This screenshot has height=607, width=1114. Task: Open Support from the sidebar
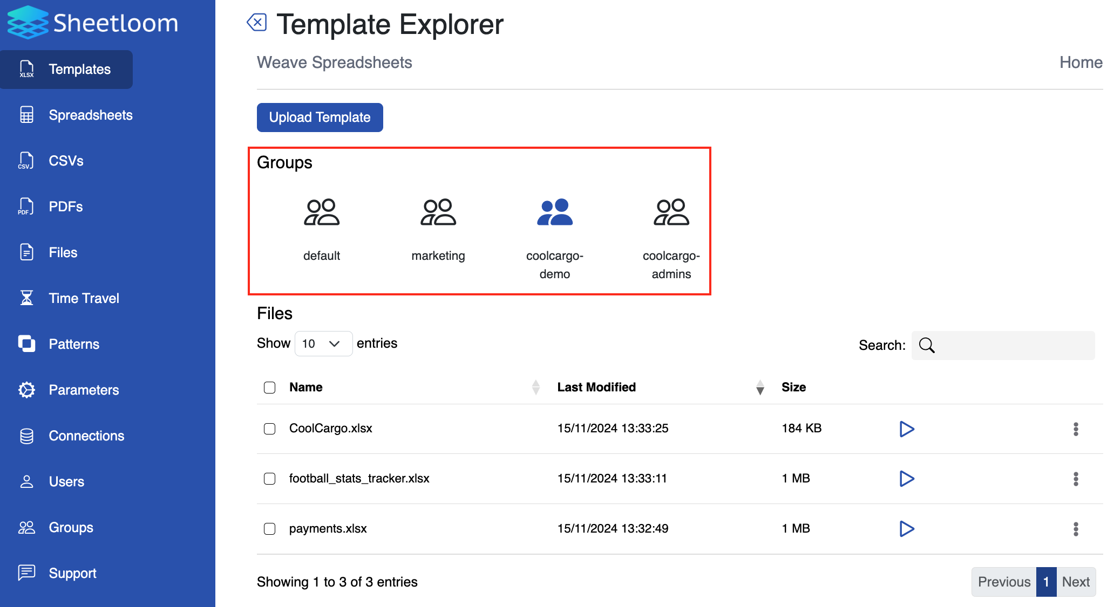pos(72,573)
